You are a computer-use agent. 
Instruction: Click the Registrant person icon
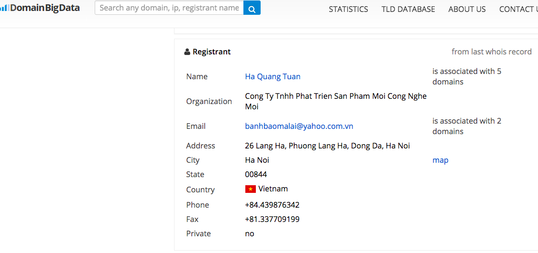187,52
